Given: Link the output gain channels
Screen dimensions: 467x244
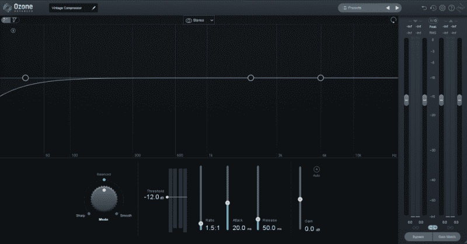Looking at the screenshot, I should [x=450, y=228].
